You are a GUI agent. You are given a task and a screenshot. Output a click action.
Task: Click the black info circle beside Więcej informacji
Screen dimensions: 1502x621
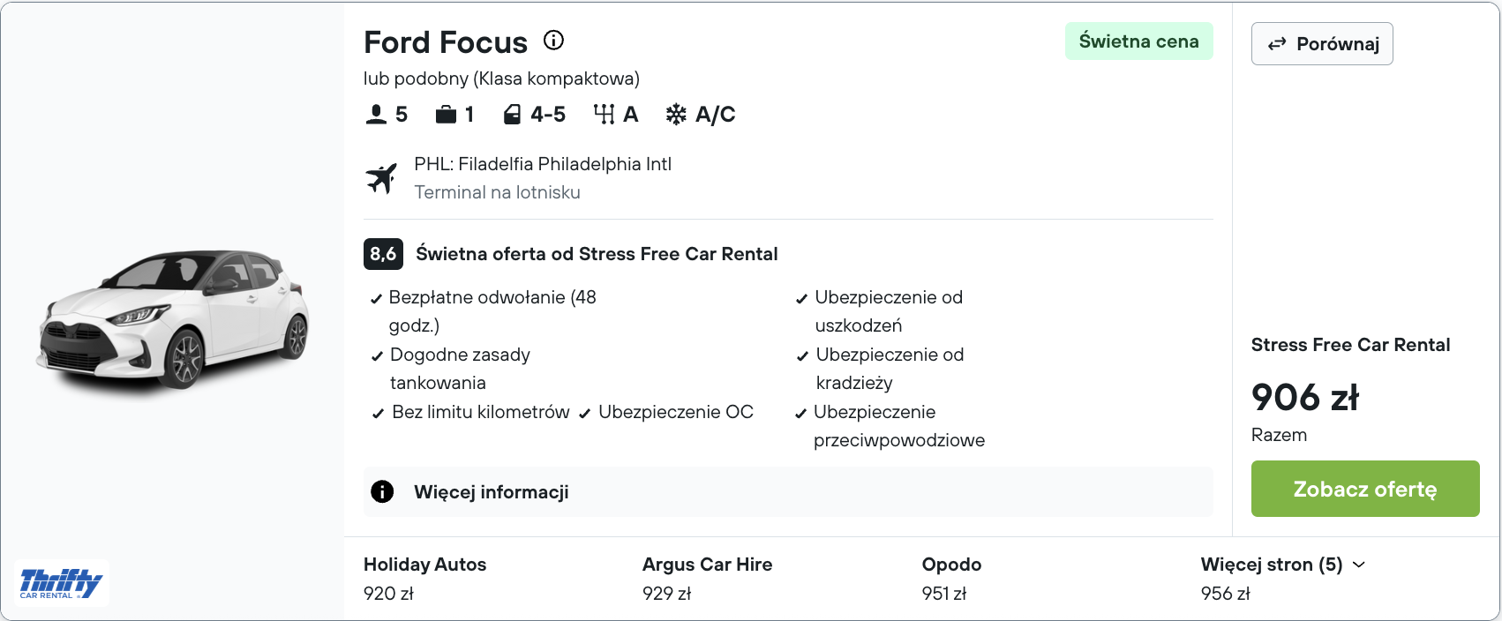tap(382, 491)
